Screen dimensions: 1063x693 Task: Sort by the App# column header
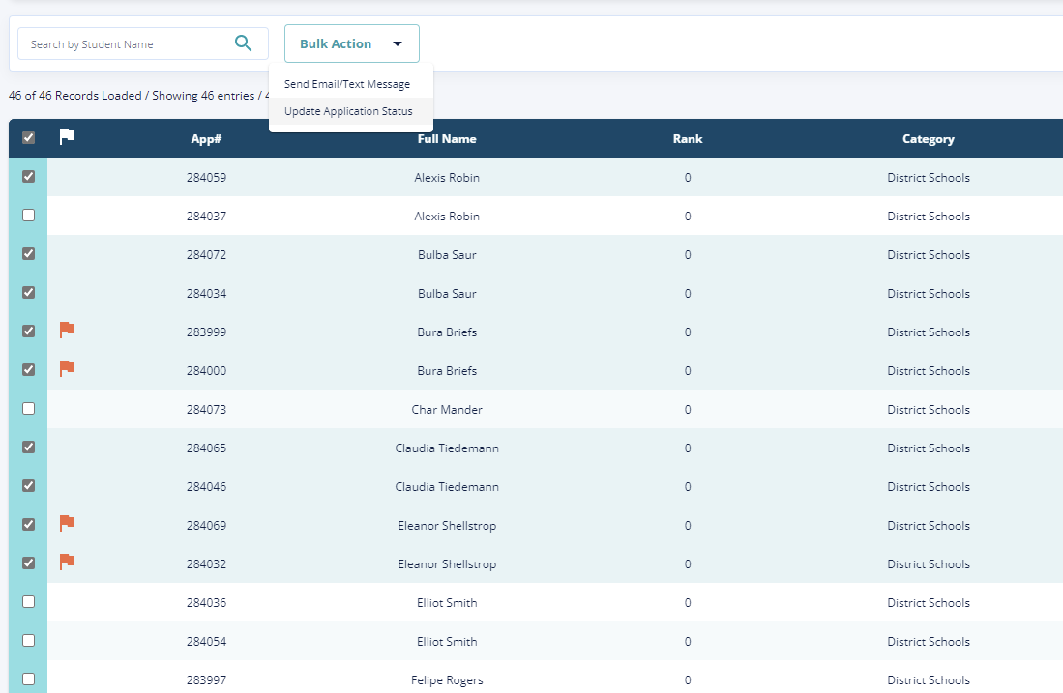(206, 139)
